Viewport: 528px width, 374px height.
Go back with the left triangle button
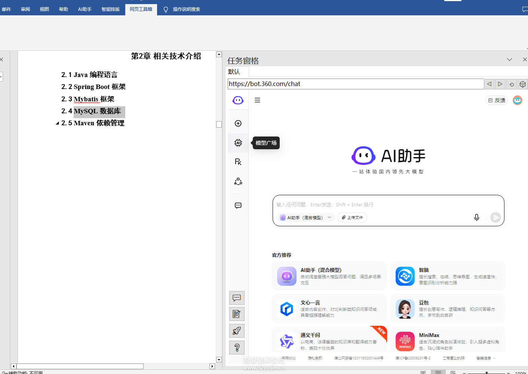pyautogui.click(x=489, y=84)
